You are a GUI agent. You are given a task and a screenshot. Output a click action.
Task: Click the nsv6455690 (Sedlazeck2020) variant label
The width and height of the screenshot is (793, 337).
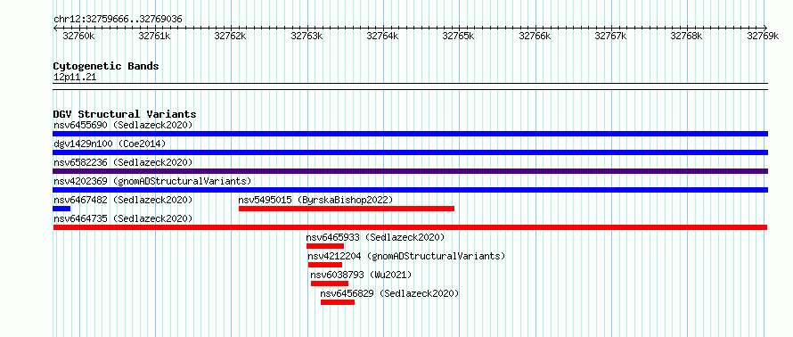[123, 125]
